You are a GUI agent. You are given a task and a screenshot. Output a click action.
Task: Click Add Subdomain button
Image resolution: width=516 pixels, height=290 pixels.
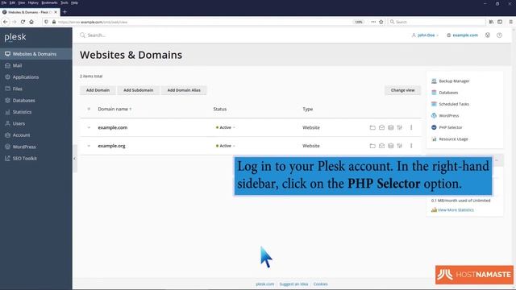pos(138,90)
